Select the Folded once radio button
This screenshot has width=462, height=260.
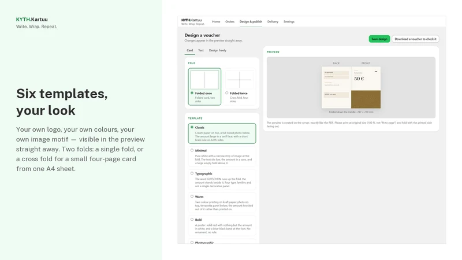[192, 93]
